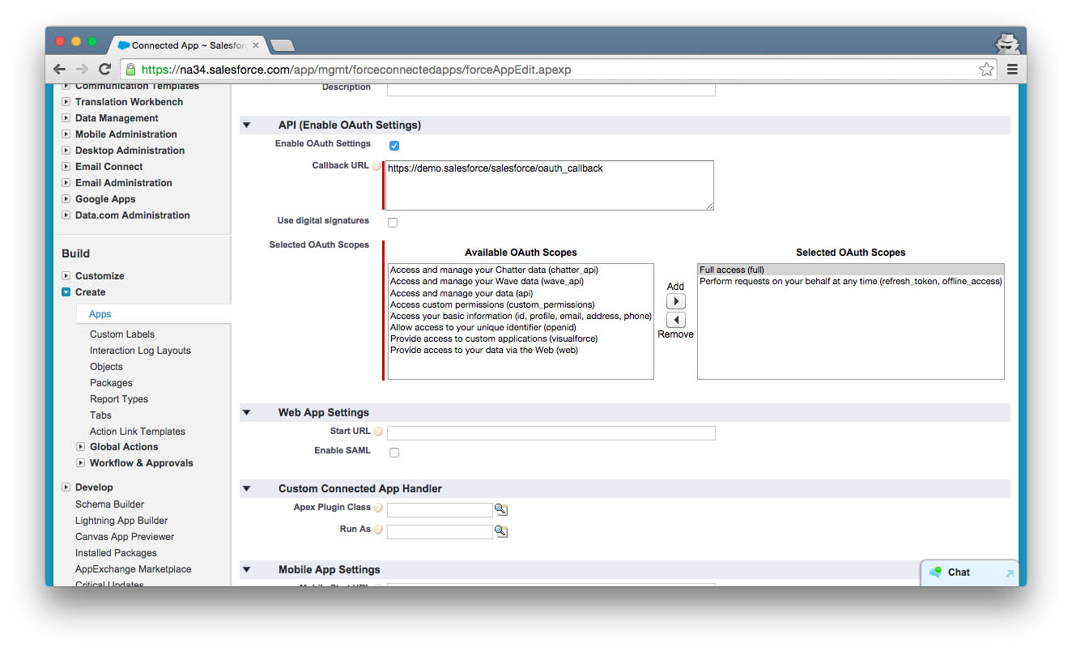Click the Run As input field
This screenshot has height=651, width=1072.
tap(440, 532)
